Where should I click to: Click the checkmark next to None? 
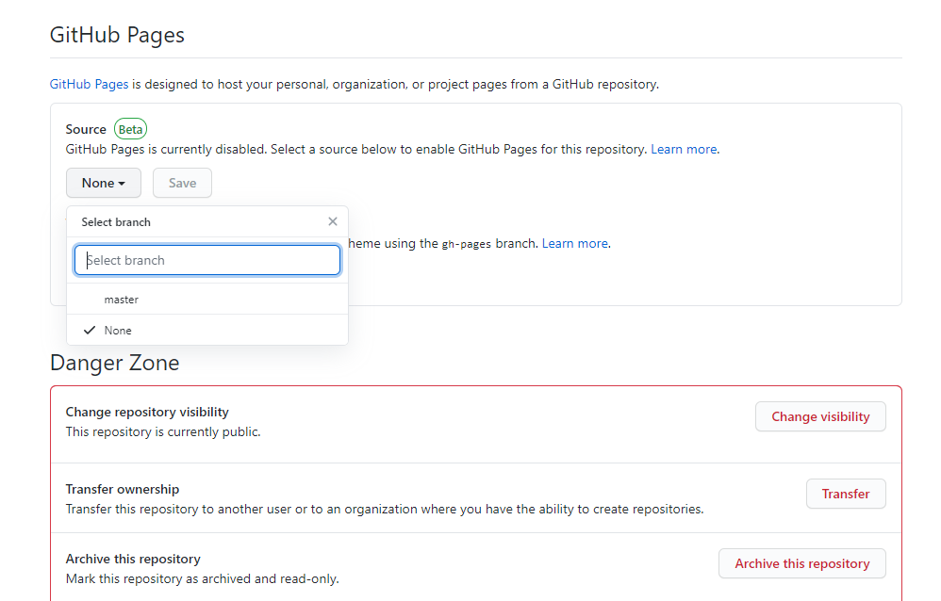click(90, 331)
